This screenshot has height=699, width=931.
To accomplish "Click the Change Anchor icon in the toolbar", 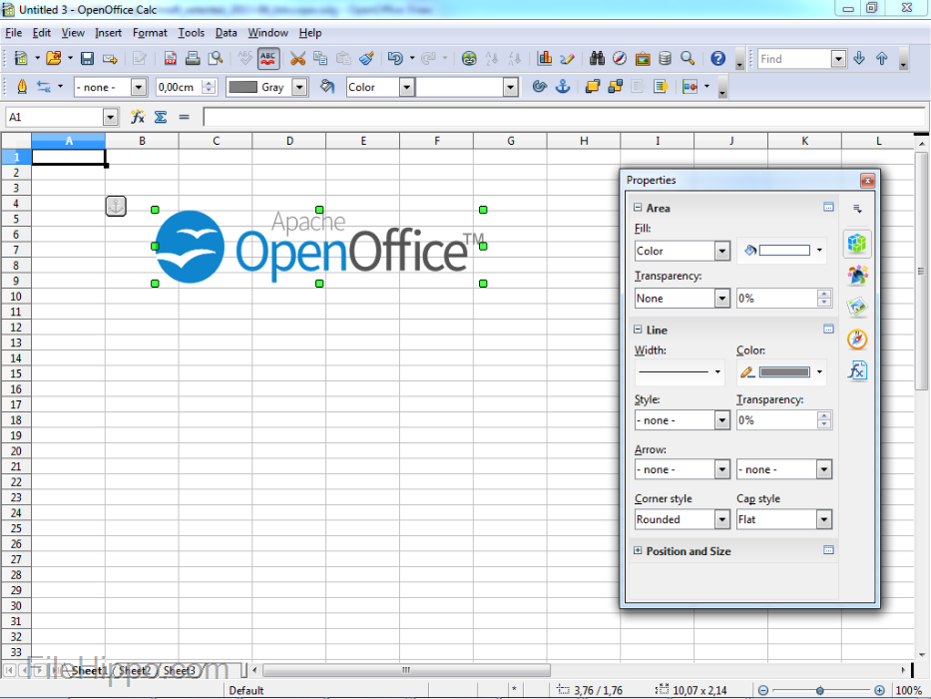I will click(x=562, y=87).
